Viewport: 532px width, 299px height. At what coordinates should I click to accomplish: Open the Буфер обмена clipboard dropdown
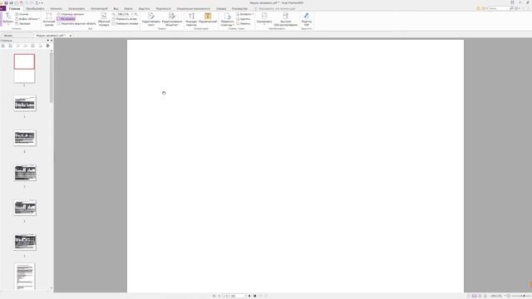click(27, 19)
